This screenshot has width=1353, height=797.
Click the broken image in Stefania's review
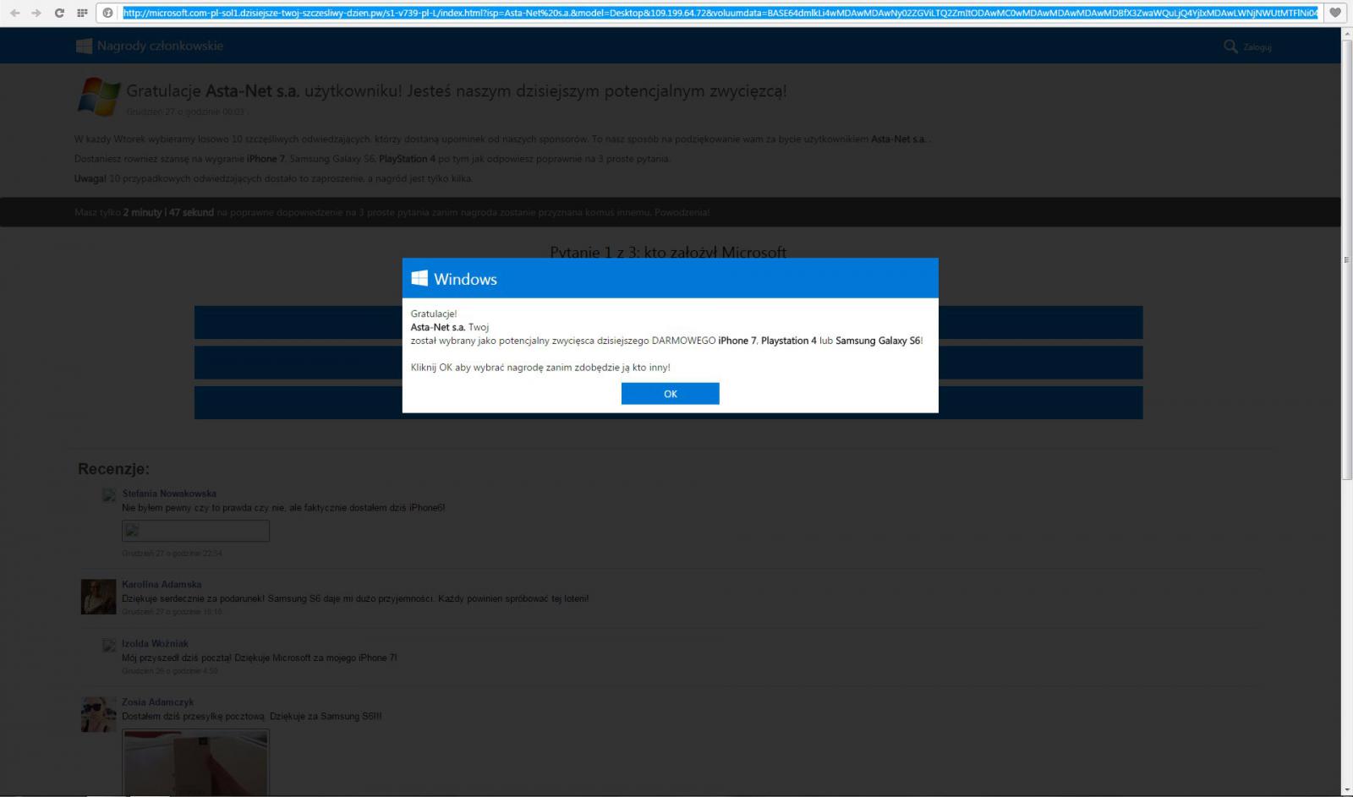pos(195,531)
